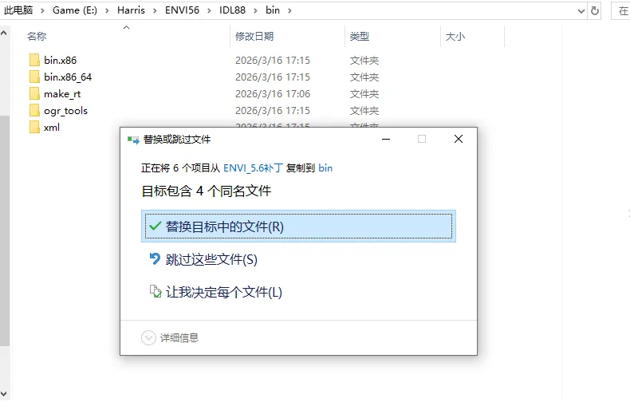This screenshot has height=402, width=630.
Task: Select the ogr_tools file name
Action: point(66,111)
